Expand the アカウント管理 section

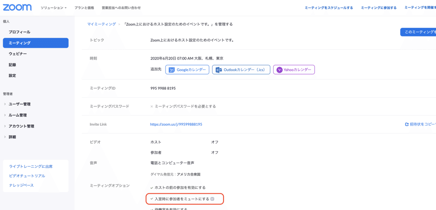23,126
